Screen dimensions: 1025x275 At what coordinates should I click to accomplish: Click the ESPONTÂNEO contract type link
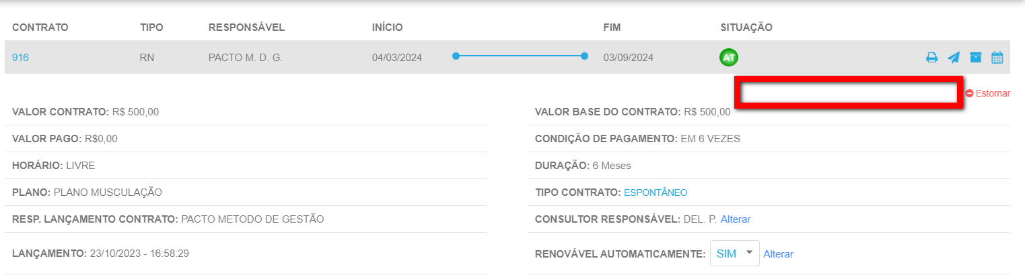[x=655, y=192]
